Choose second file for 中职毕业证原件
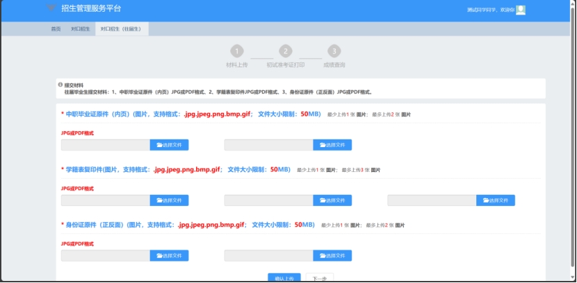This screenshot has width=577, height=283. (332, 145)
